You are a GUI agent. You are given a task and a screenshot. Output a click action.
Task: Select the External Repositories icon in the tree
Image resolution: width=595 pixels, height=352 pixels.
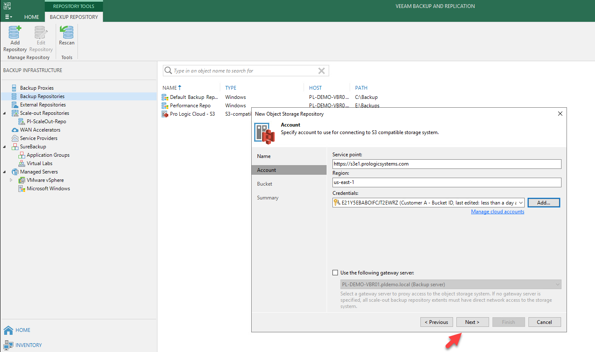(14, 105)
